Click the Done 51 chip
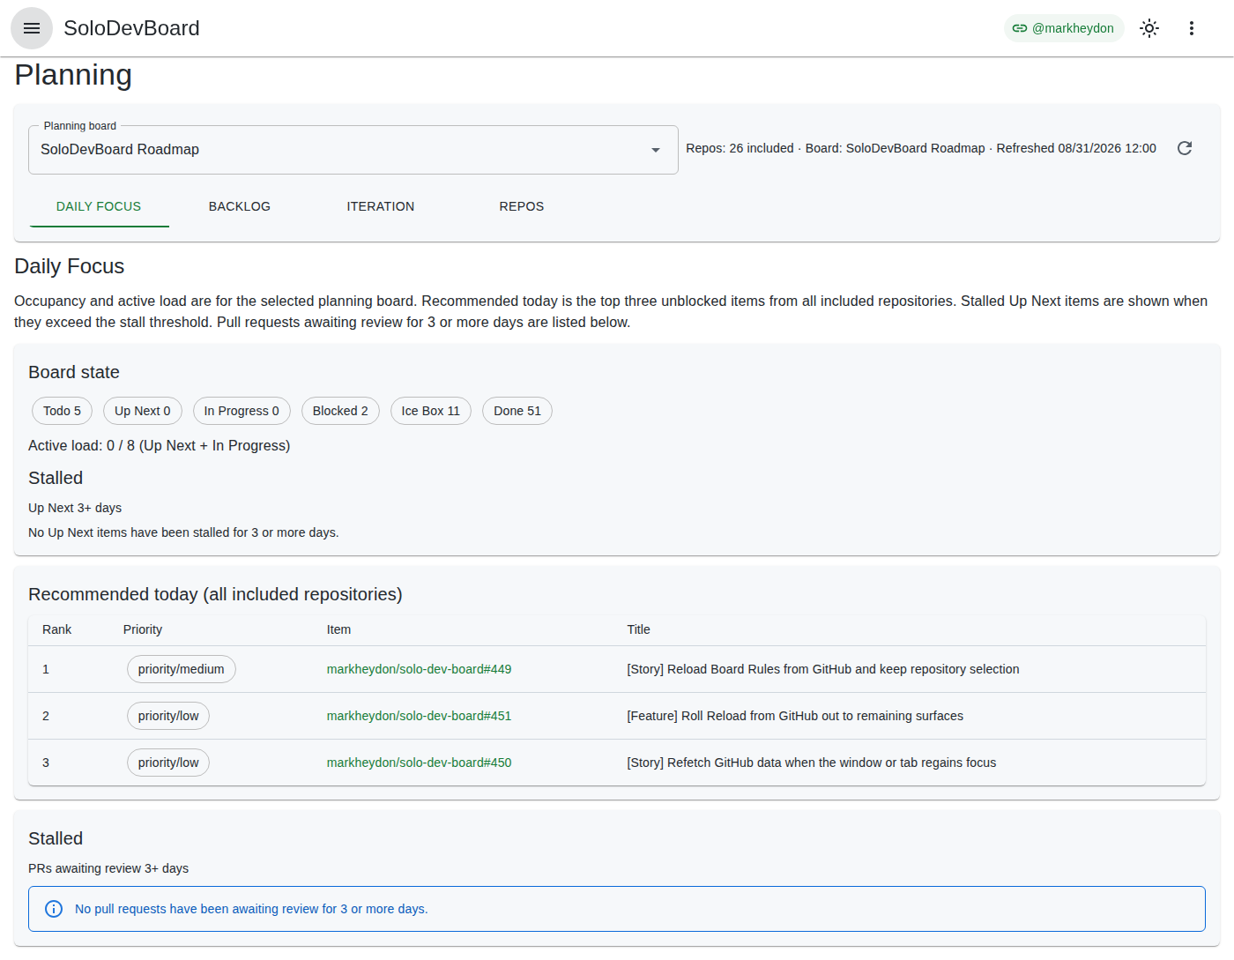The height and width of the screenshot is (960, 1234). [x=517, y=411]
